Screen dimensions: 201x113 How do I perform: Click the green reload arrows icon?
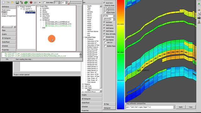(x=26, y=2)
